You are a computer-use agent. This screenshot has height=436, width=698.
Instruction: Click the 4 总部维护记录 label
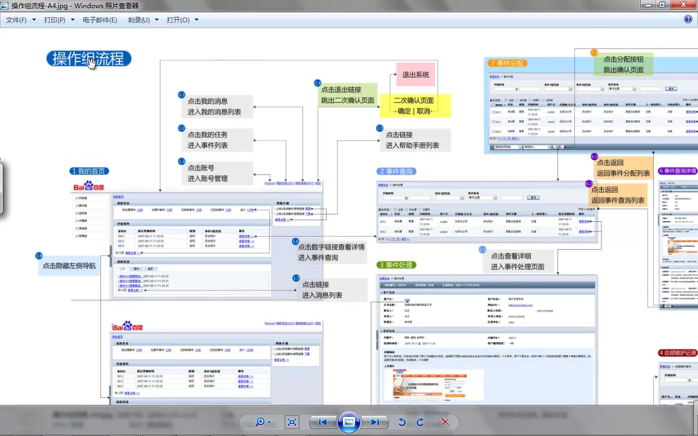point(678,353)
